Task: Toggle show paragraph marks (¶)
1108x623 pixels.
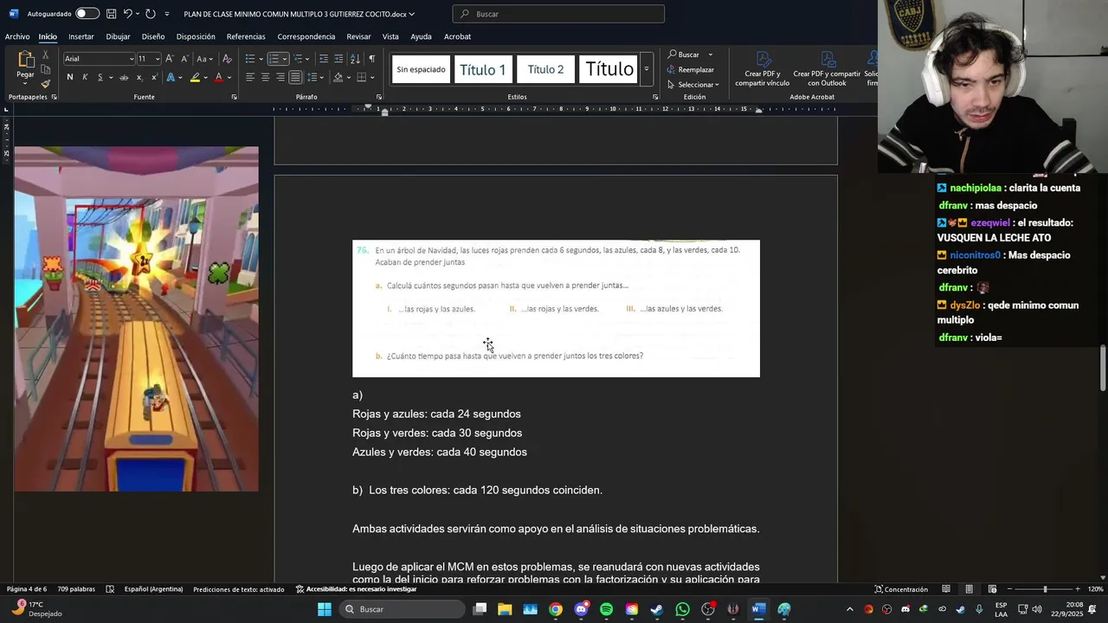Action: pyautogui.click(x=371, y=59)
